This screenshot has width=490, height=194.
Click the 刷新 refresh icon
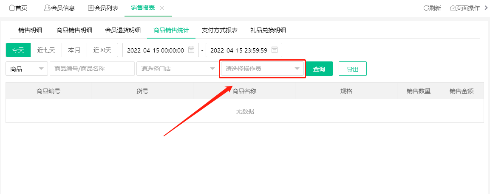(426, 8)
